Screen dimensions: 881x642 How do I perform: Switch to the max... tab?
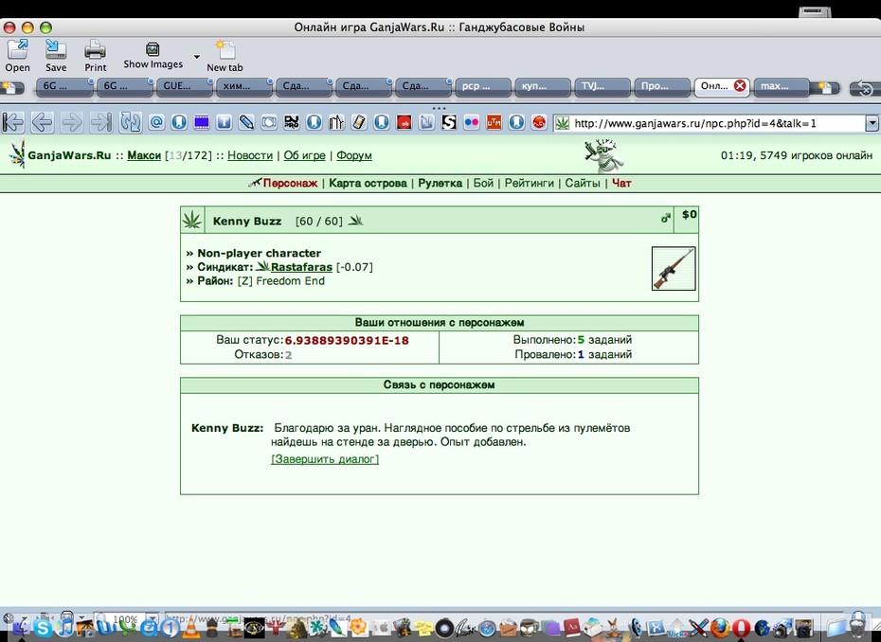tap(781, 86)
